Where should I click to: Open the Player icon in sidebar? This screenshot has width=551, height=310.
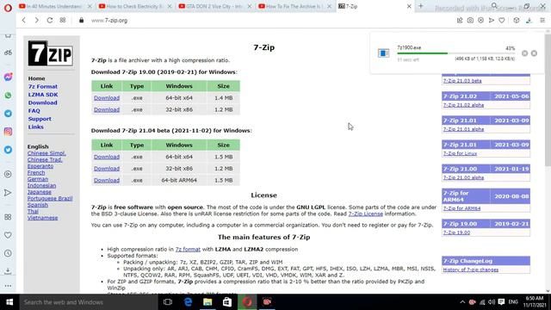point(8,174)
